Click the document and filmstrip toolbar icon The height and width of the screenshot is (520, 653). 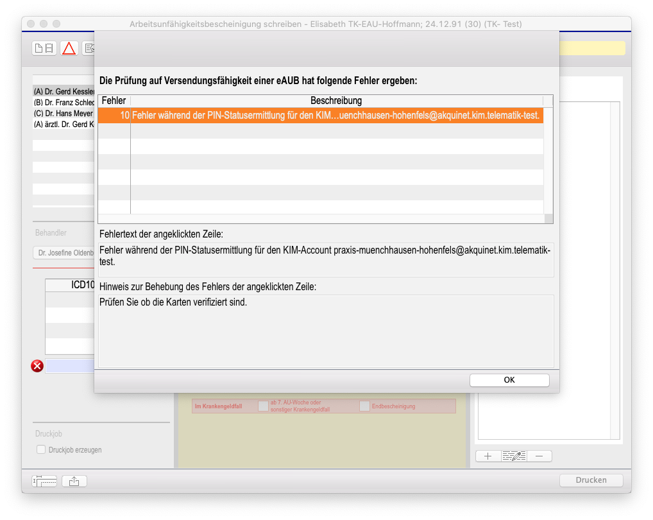tap(45, 48)
